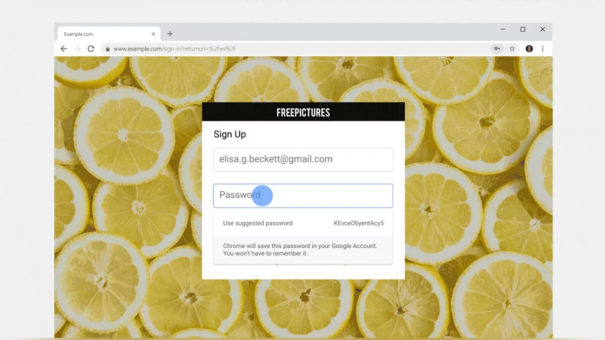This screenshot has width=605, height=340.
Task: Select the Example.com tab
Action: 109,34
